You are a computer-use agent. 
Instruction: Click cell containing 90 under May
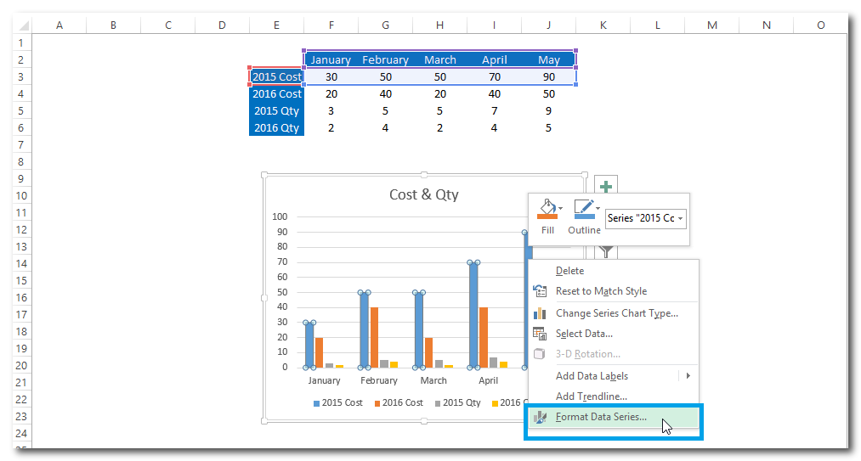[548, 77]
